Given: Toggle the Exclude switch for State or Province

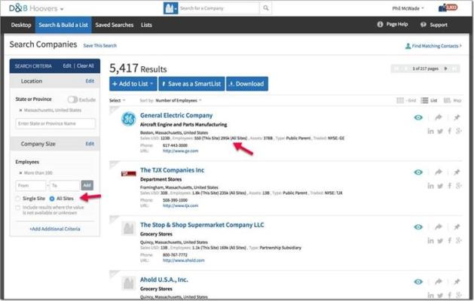Looking at the screenshot, I should (73, 99).
